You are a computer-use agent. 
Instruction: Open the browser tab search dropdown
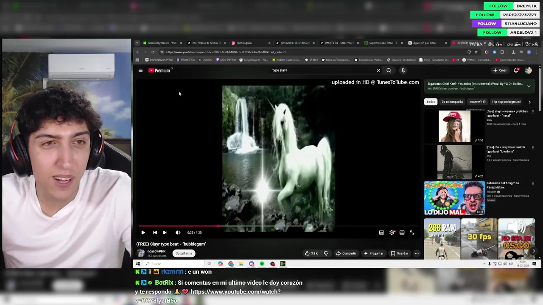coord(137,43)
